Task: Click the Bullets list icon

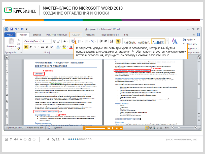Action: coord(79,41)
